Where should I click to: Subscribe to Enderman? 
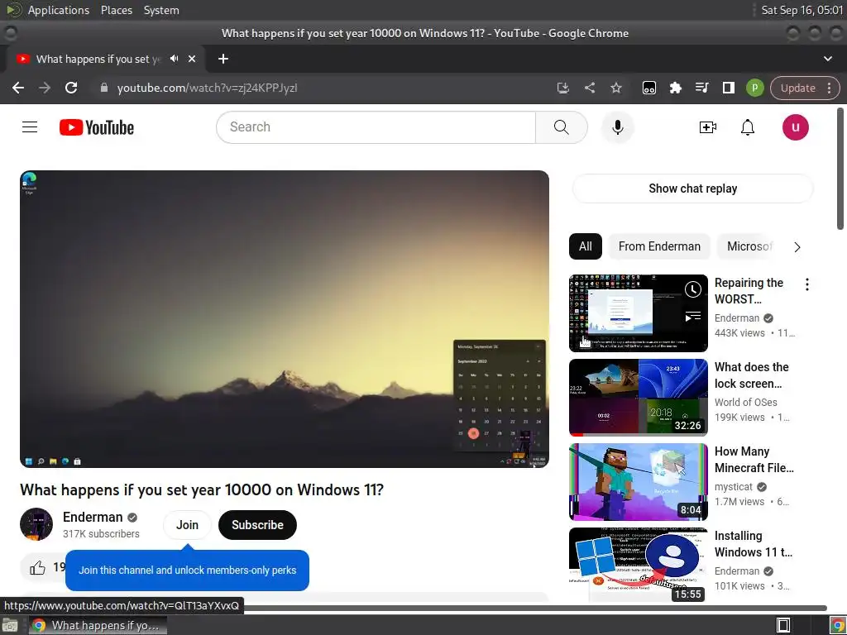coord(257,525)
